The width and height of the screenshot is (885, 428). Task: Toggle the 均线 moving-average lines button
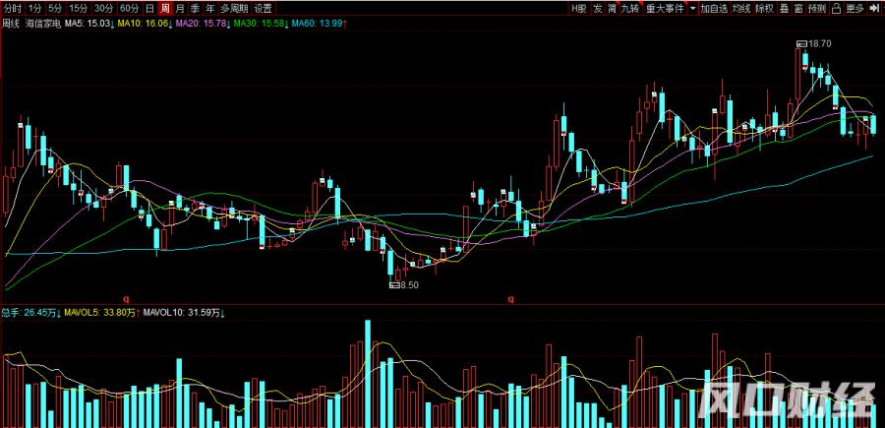tap(741, 8)
